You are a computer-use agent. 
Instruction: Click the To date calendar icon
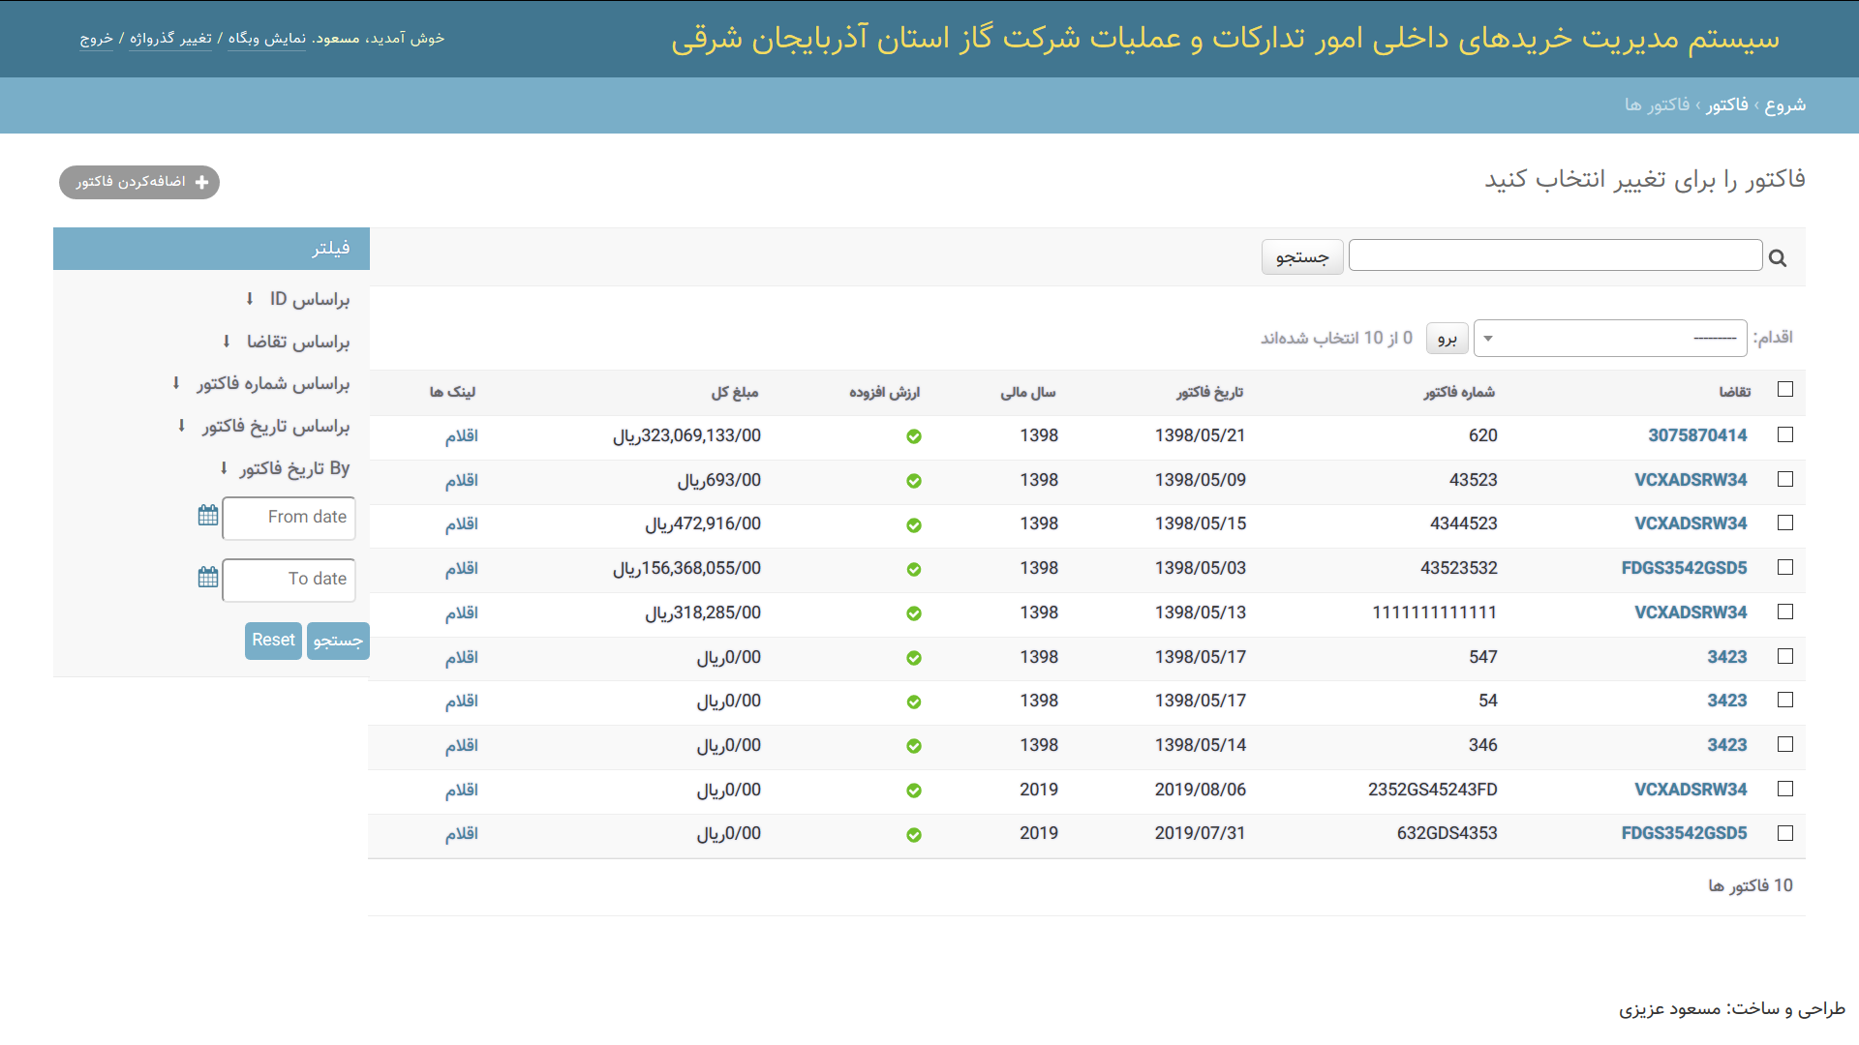tap(208, 578)
